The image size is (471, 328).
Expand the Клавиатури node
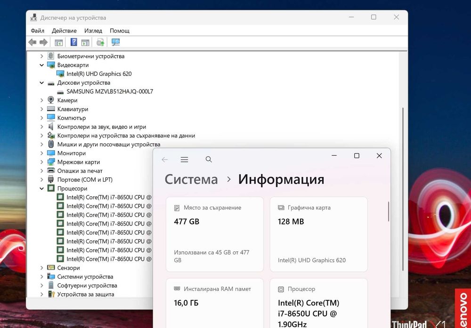click(x=42, y=109)
